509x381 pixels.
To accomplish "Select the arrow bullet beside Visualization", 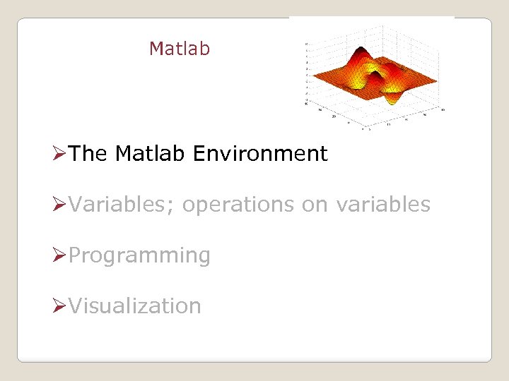I will click(59, 306).
